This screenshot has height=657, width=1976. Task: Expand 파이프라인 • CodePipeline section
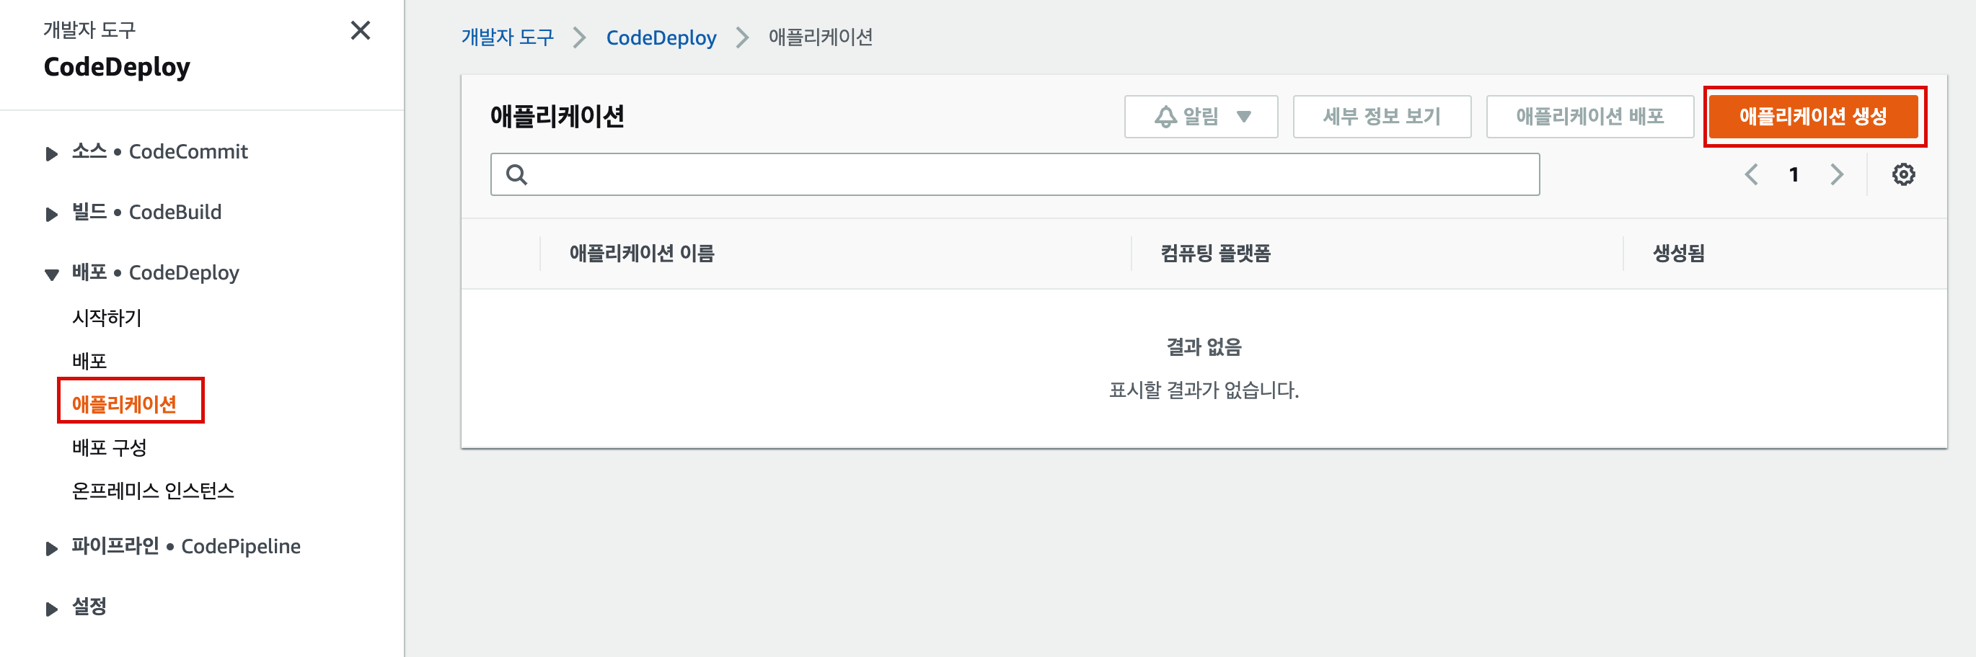(51, 548)
